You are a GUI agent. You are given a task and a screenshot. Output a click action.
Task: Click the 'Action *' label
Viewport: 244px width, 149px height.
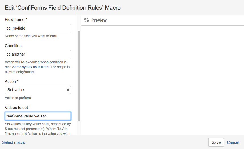pos(12,81)
